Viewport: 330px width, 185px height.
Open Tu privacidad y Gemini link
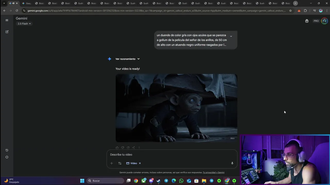pyautogui.click(x=213, y=173)
